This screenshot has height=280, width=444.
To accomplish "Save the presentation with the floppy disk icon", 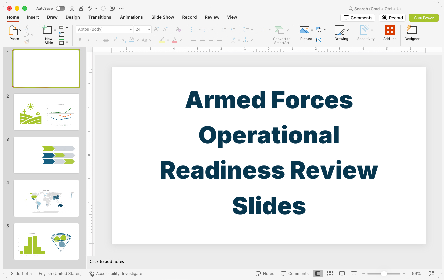I will tap(81, 8).
